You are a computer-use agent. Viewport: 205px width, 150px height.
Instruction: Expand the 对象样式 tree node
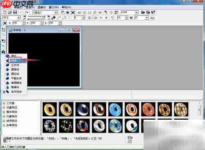point(4,108)
